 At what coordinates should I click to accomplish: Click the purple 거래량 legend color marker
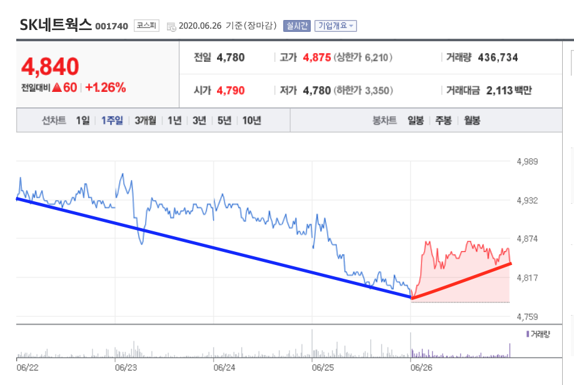pos(528,334)
